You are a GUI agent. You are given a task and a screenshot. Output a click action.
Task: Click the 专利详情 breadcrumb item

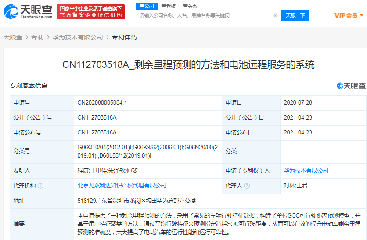[124, 37]
